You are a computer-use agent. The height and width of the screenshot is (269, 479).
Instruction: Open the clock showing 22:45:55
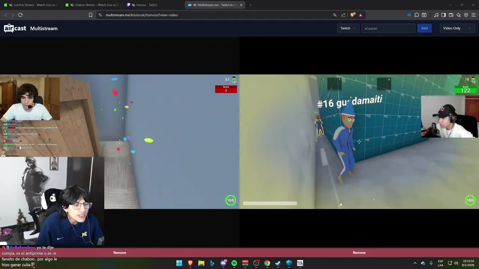click(469, 263)
